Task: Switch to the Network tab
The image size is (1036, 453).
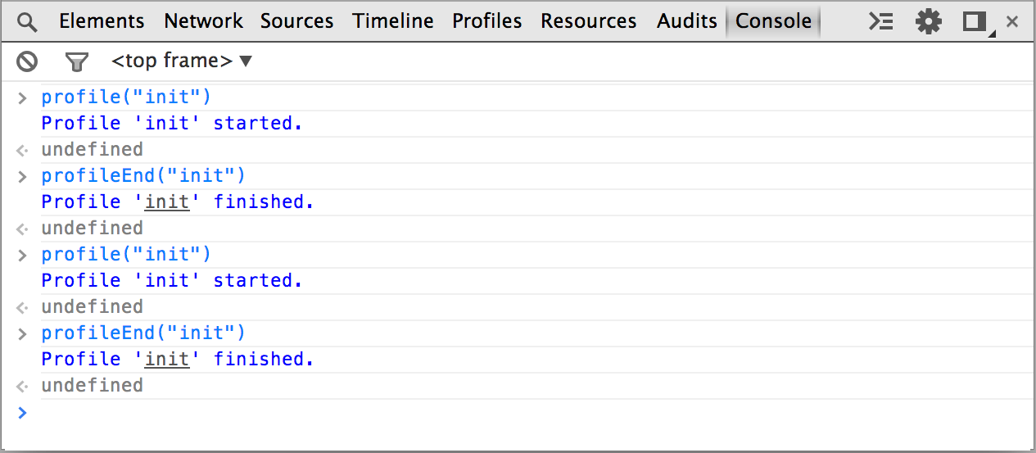Action: [x=203, y=22]
